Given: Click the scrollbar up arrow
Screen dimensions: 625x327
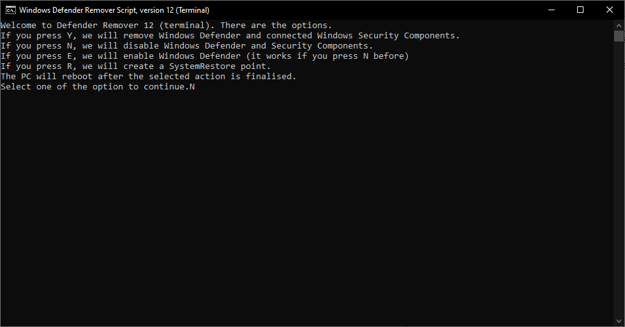Looking at the screenshot, I should point(619,25).
